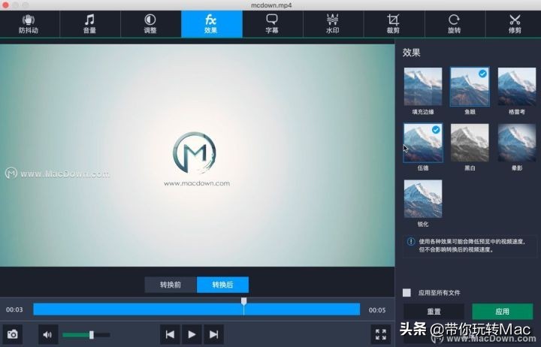541x347 pixels.
Task: Click the checkmark badge on 鱼眼 thumbnail
Action: (482, 74)
